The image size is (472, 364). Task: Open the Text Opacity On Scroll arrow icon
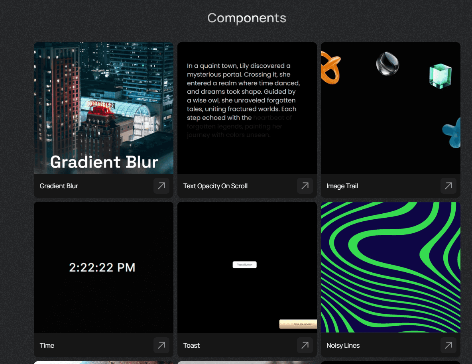click(x=305, y=186)
